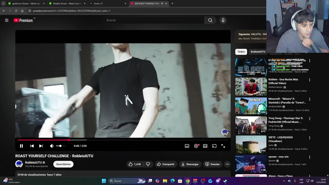Expand the browser tab search chevron

[x=3, y=4]
